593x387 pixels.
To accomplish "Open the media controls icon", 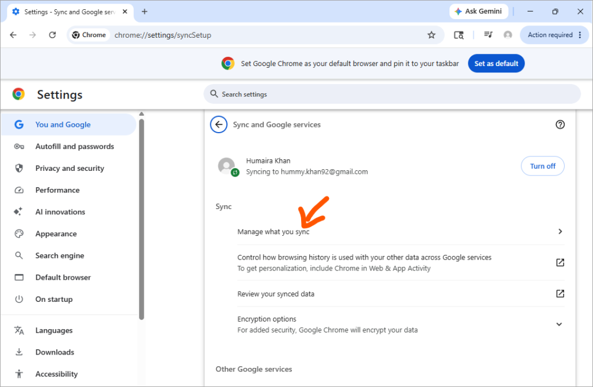I will (488, 35).
